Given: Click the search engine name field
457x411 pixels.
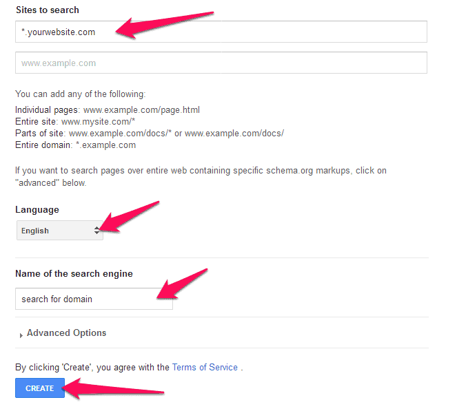Looking at the screenshot, I should (93, 299).
